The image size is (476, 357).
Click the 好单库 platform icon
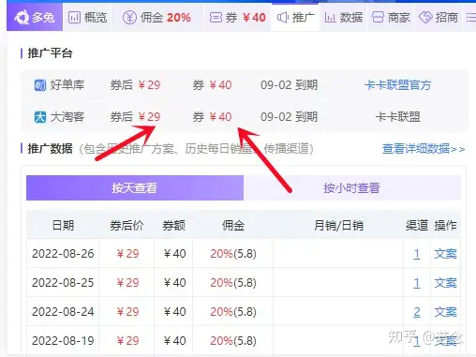pos(40,85)
